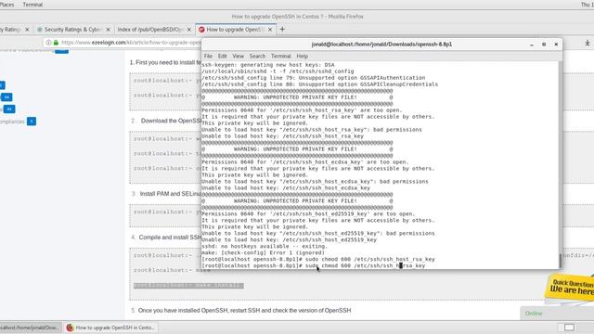Image resolution: width=594 pixels, height=334 pixels.
Task: Open Firefox downloads arrow icon
Action: pyautogui.click(x=588, y=44)
